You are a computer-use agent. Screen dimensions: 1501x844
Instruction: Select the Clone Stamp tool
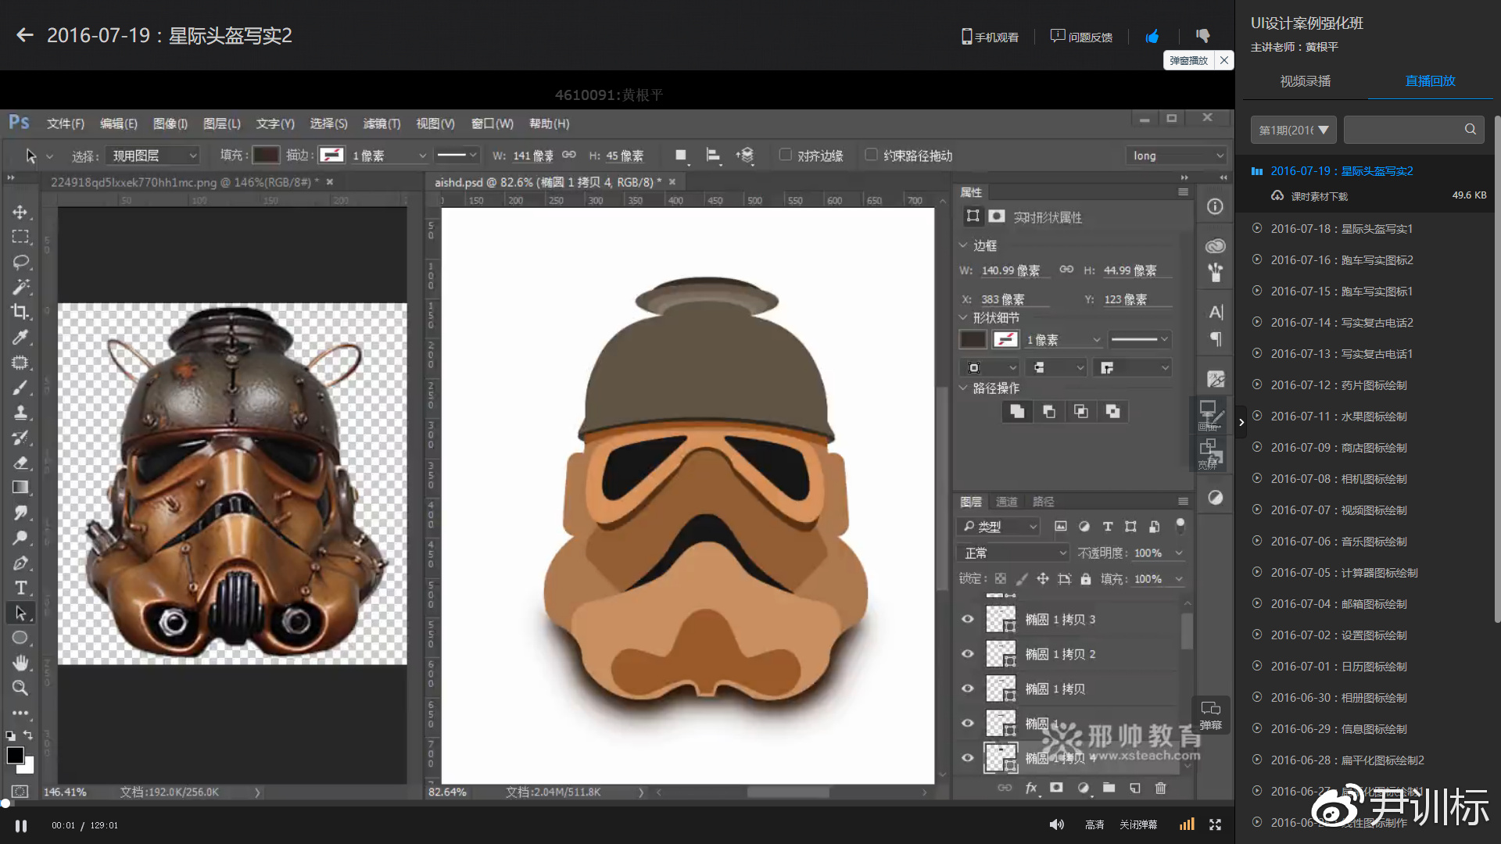click(20, 413)
